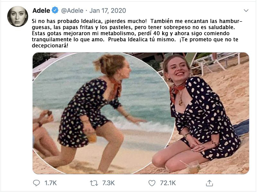Show the 7.3K retweets count
Viewport: 257px width, 192px height.
pyautogui.click(x=108, y=183)
